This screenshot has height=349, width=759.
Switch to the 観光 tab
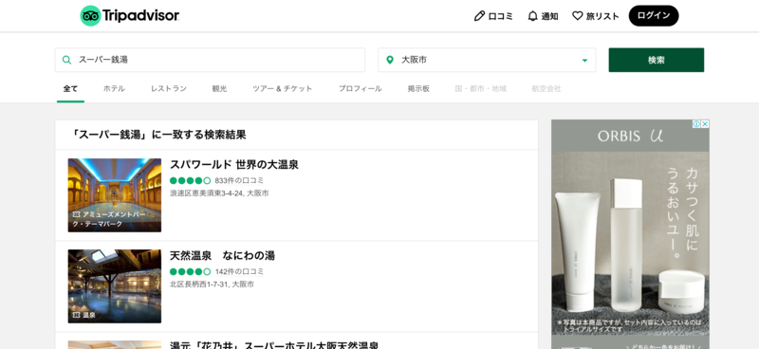[x=219, y=88]
